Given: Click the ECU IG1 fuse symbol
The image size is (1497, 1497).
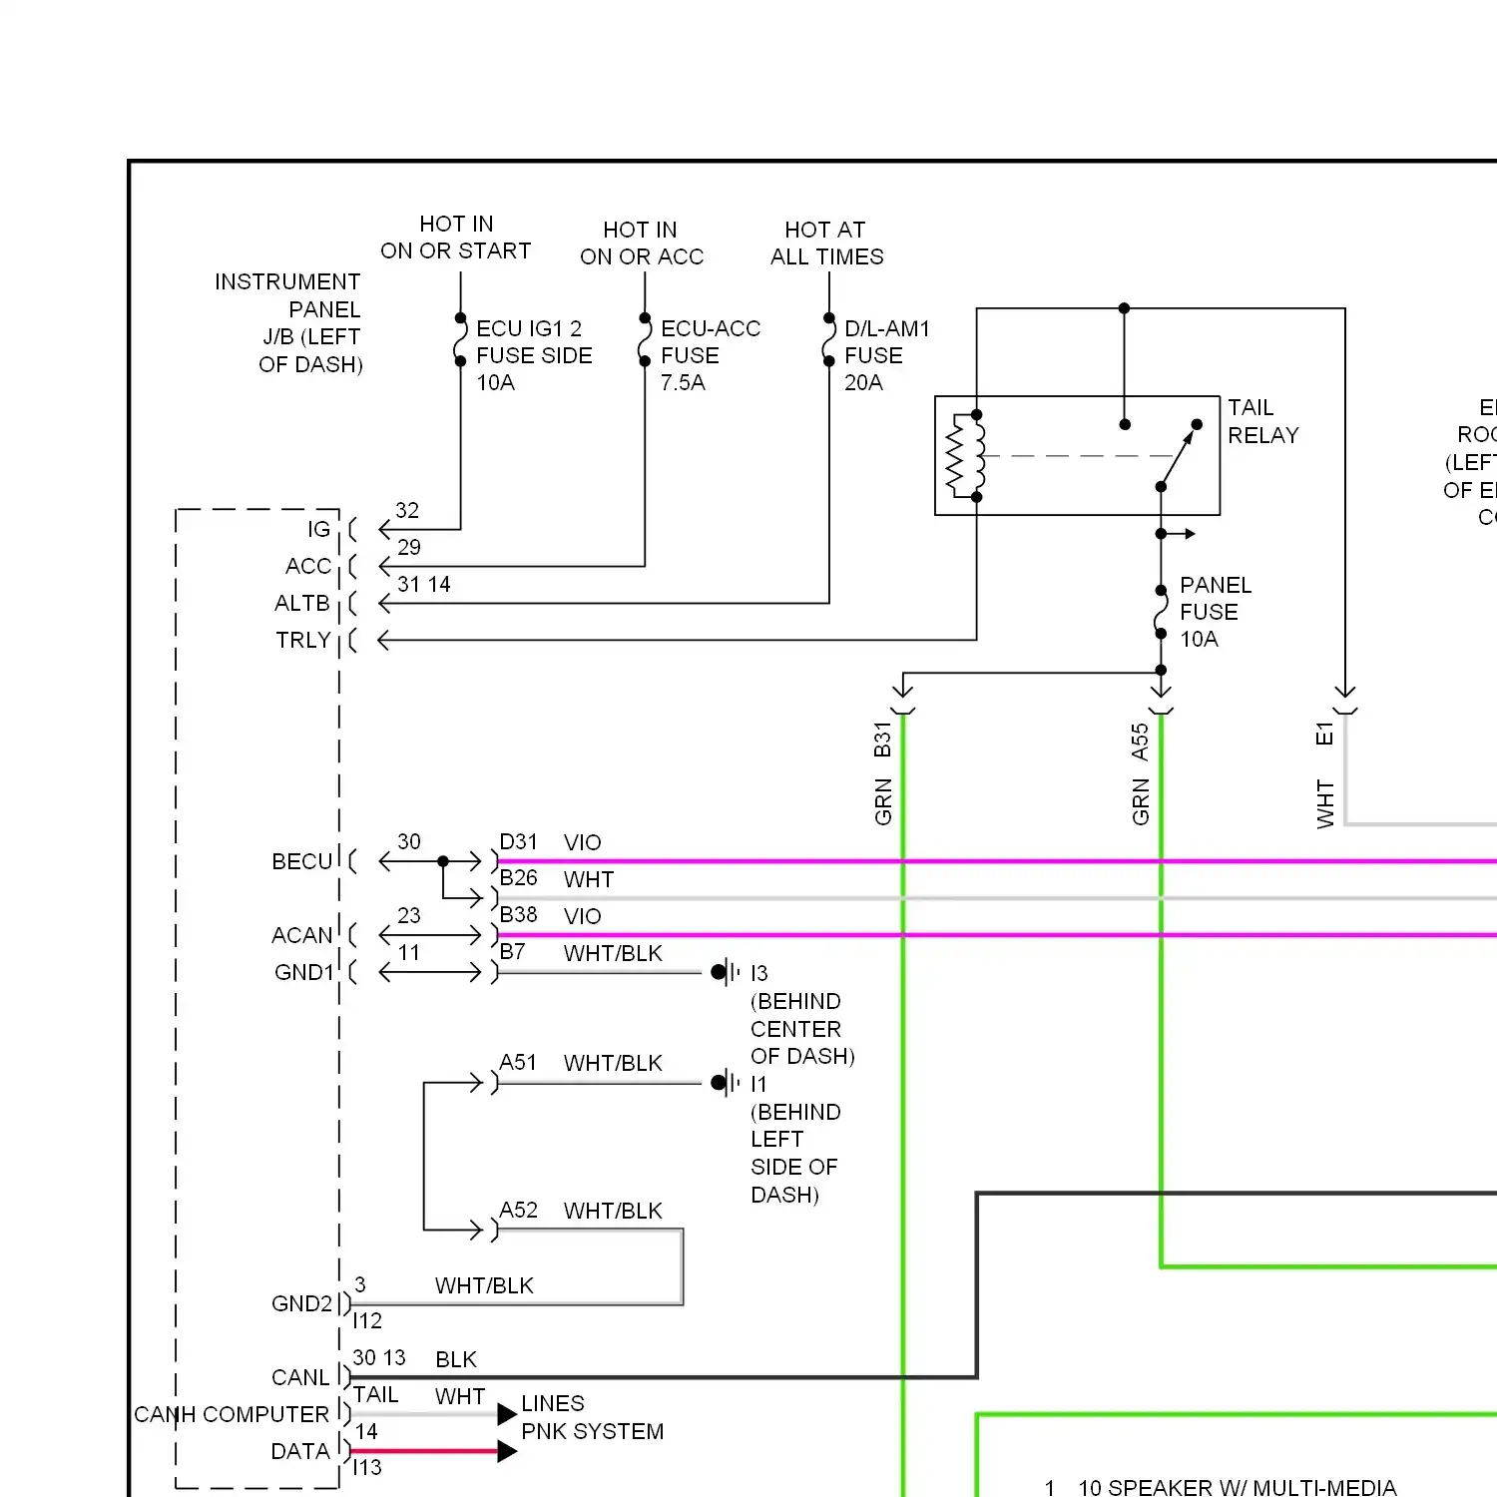Looking at the screenshot, I should point(460,340).
